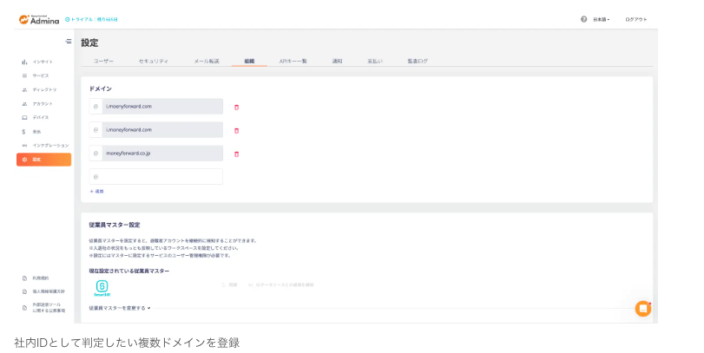The height and width of the screenshot is (353, 704).
Task: Click the 現在設定されている従業員マスター label
Action: [129, 271]
